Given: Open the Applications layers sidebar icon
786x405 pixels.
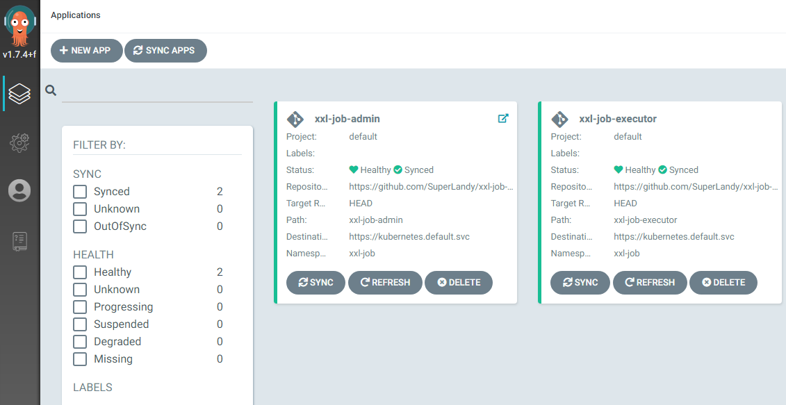Looking at the screenshot, I should (19, 94).
